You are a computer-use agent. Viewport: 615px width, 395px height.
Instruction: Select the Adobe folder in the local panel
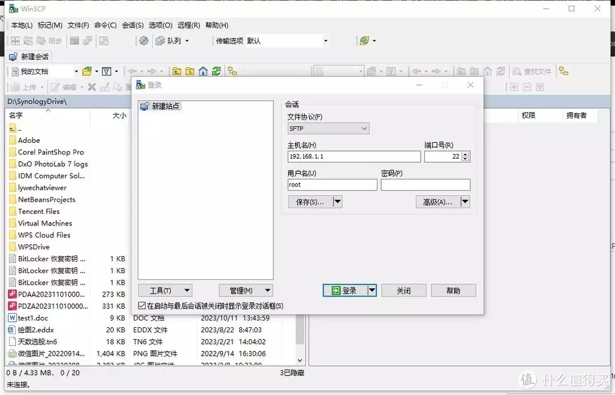pos(28,140)
